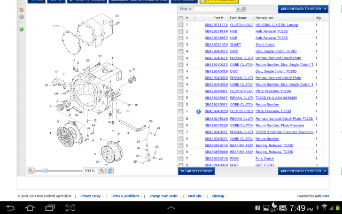Tap the battery status icon

tap(338, 208)
